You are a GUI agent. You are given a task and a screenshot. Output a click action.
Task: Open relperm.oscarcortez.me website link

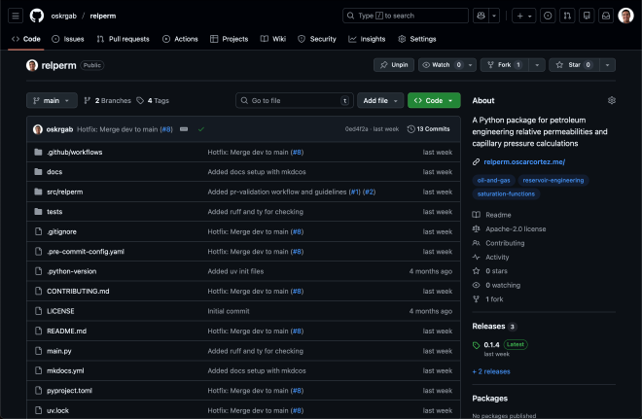point(524,162)
